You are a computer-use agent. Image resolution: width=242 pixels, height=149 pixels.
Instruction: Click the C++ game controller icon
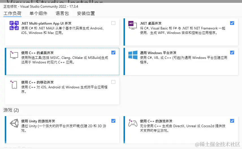coord(133,123)
